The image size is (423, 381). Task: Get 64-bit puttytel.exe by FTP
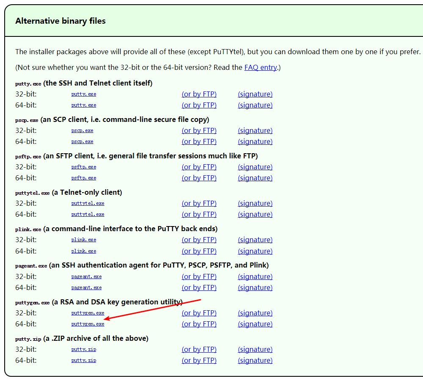tap(199, 215)
